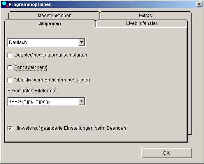Activate the Allgemein tab
The width and height of the screenshot is (204, 164).
click(x=50, y=24)
